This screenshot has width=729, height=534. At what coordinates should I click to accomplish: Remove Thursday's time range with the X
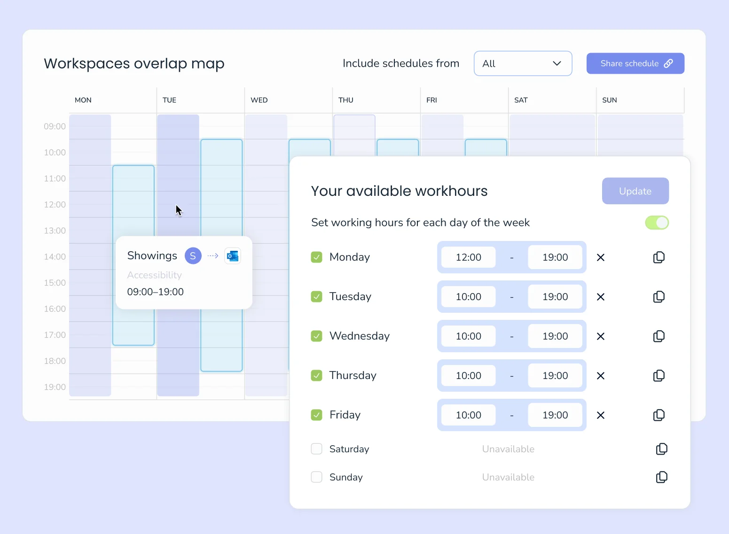click(x=601, y=376)
